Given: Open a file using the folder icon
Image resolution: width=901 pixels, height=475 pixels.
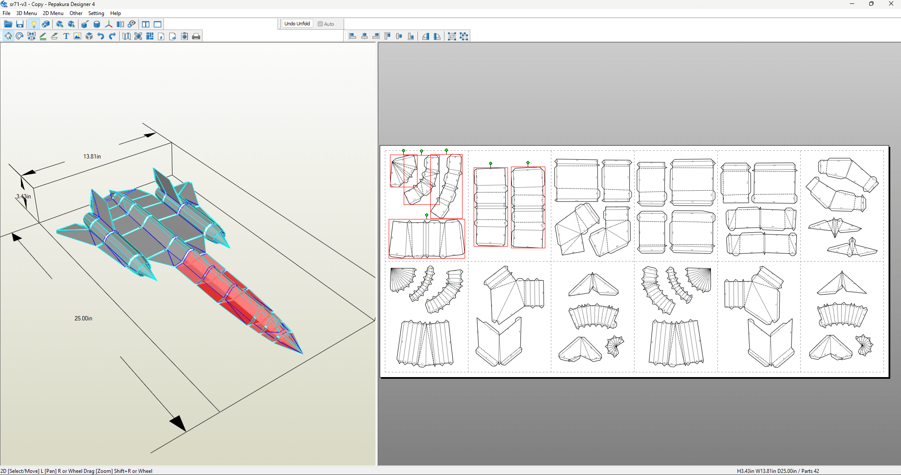Looking at the screenshot, I should 8,24.
